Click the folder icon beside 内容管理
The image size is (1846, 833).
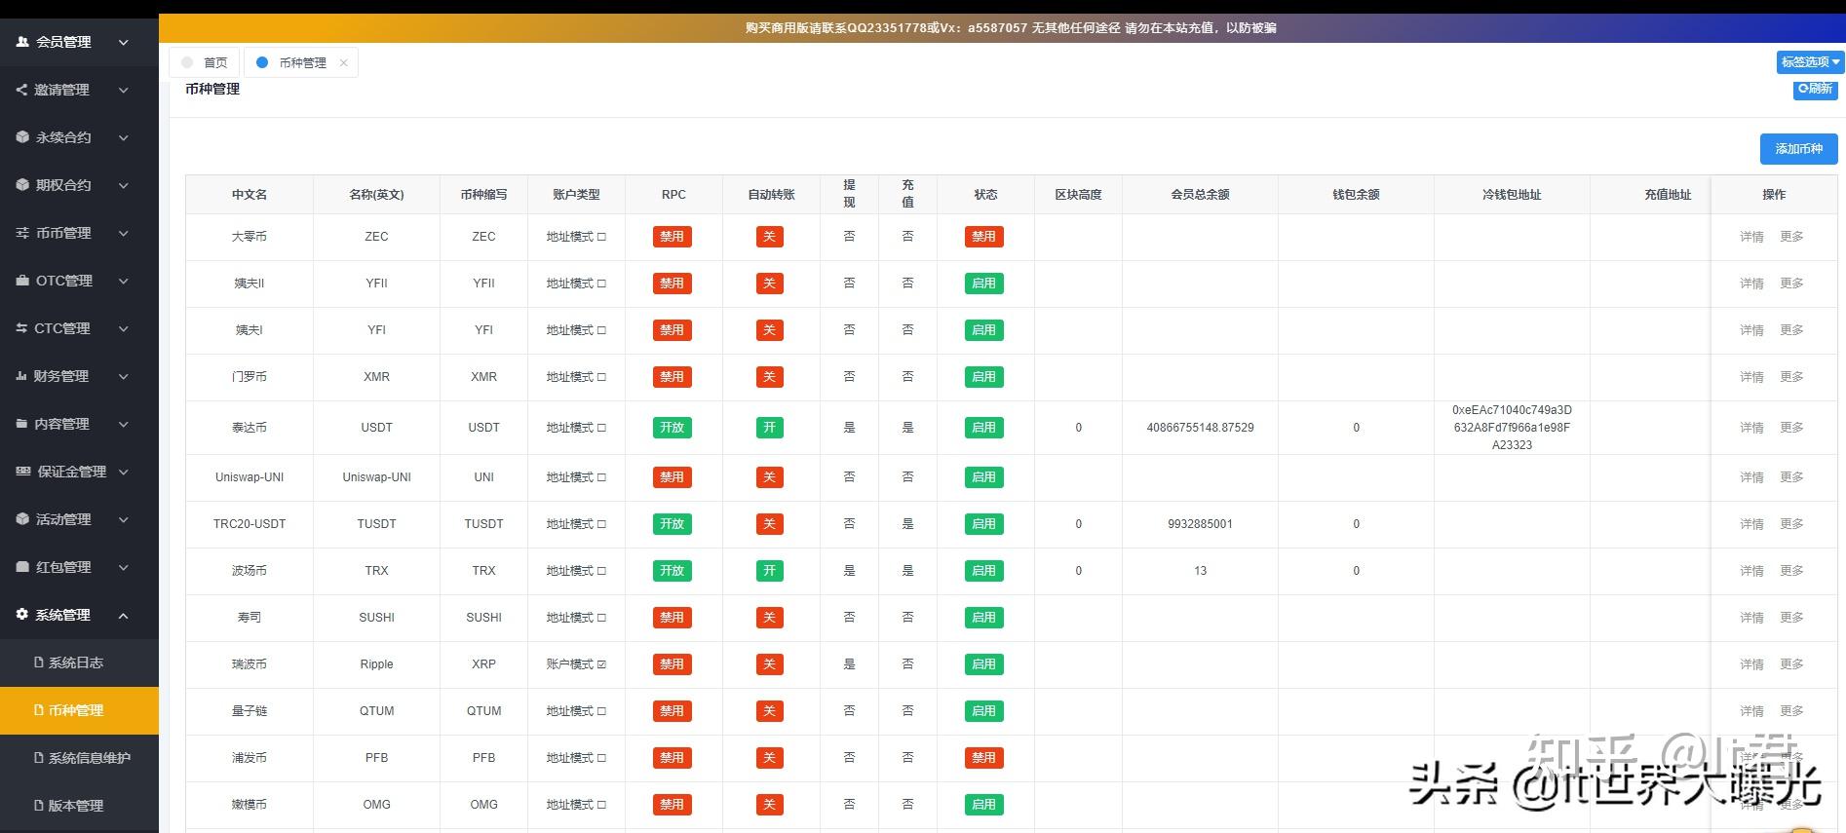click(22, 424)
